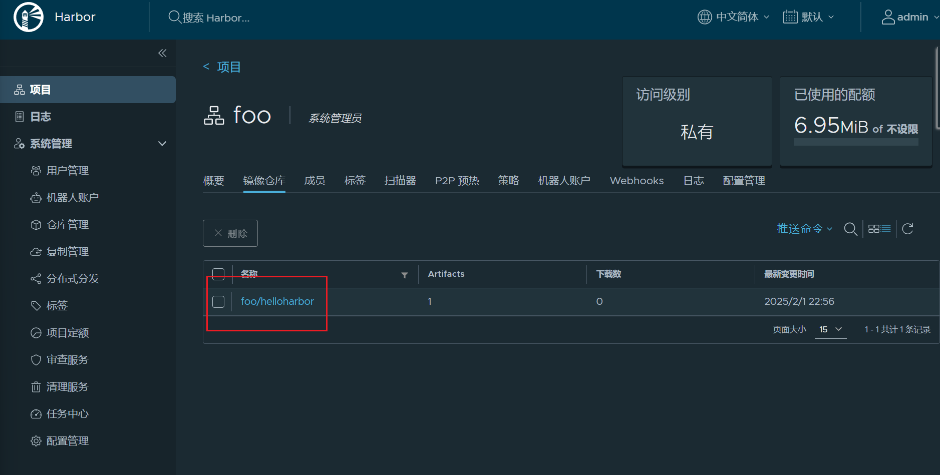Switch to the 镜像仓库 tab
The height and width of the screenshot is (475, 940).
(x=264, y=181)
